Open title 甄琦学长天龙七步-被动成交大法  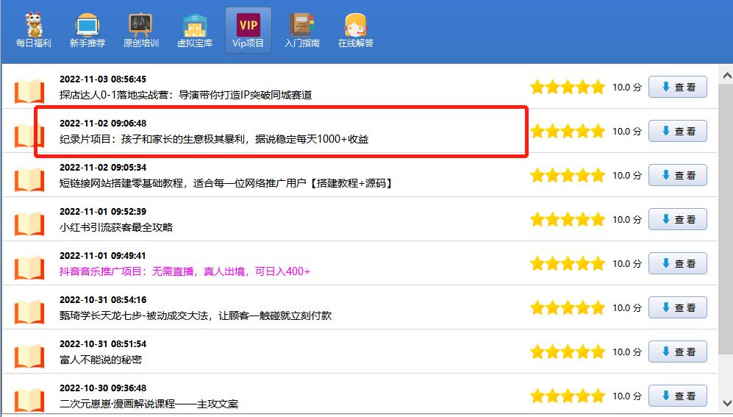click(196, 316)
